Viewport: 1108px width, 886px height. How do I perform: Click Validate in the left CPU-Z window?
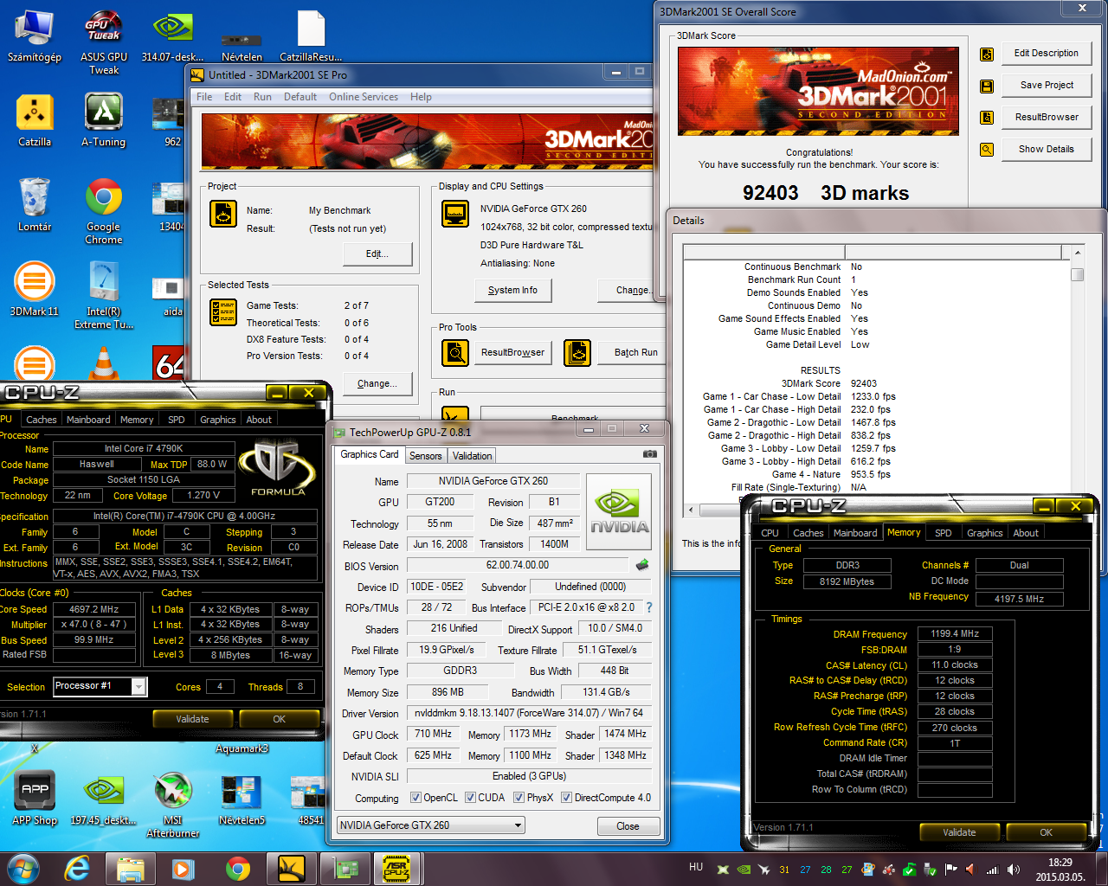(192, 719)
